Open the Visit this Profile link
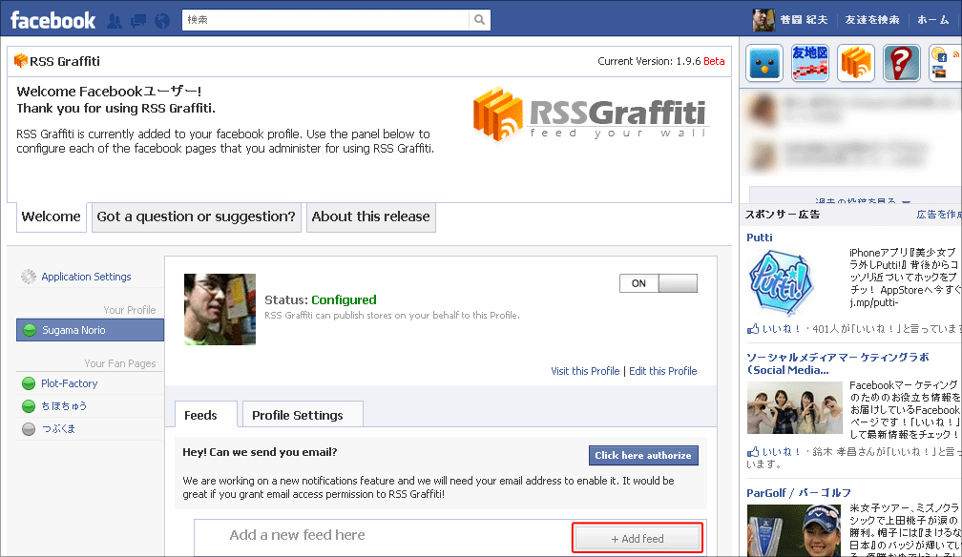The width and height of the screenshot is (962, 557). 585,371
